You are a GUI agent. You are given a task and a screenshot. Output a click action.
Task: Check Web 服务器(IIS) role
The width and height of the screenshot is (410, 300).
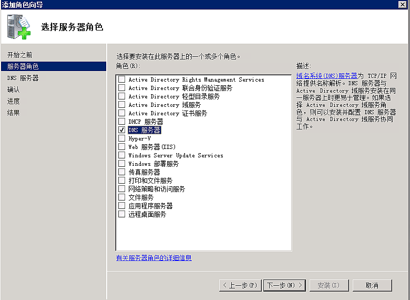point(122,147)
